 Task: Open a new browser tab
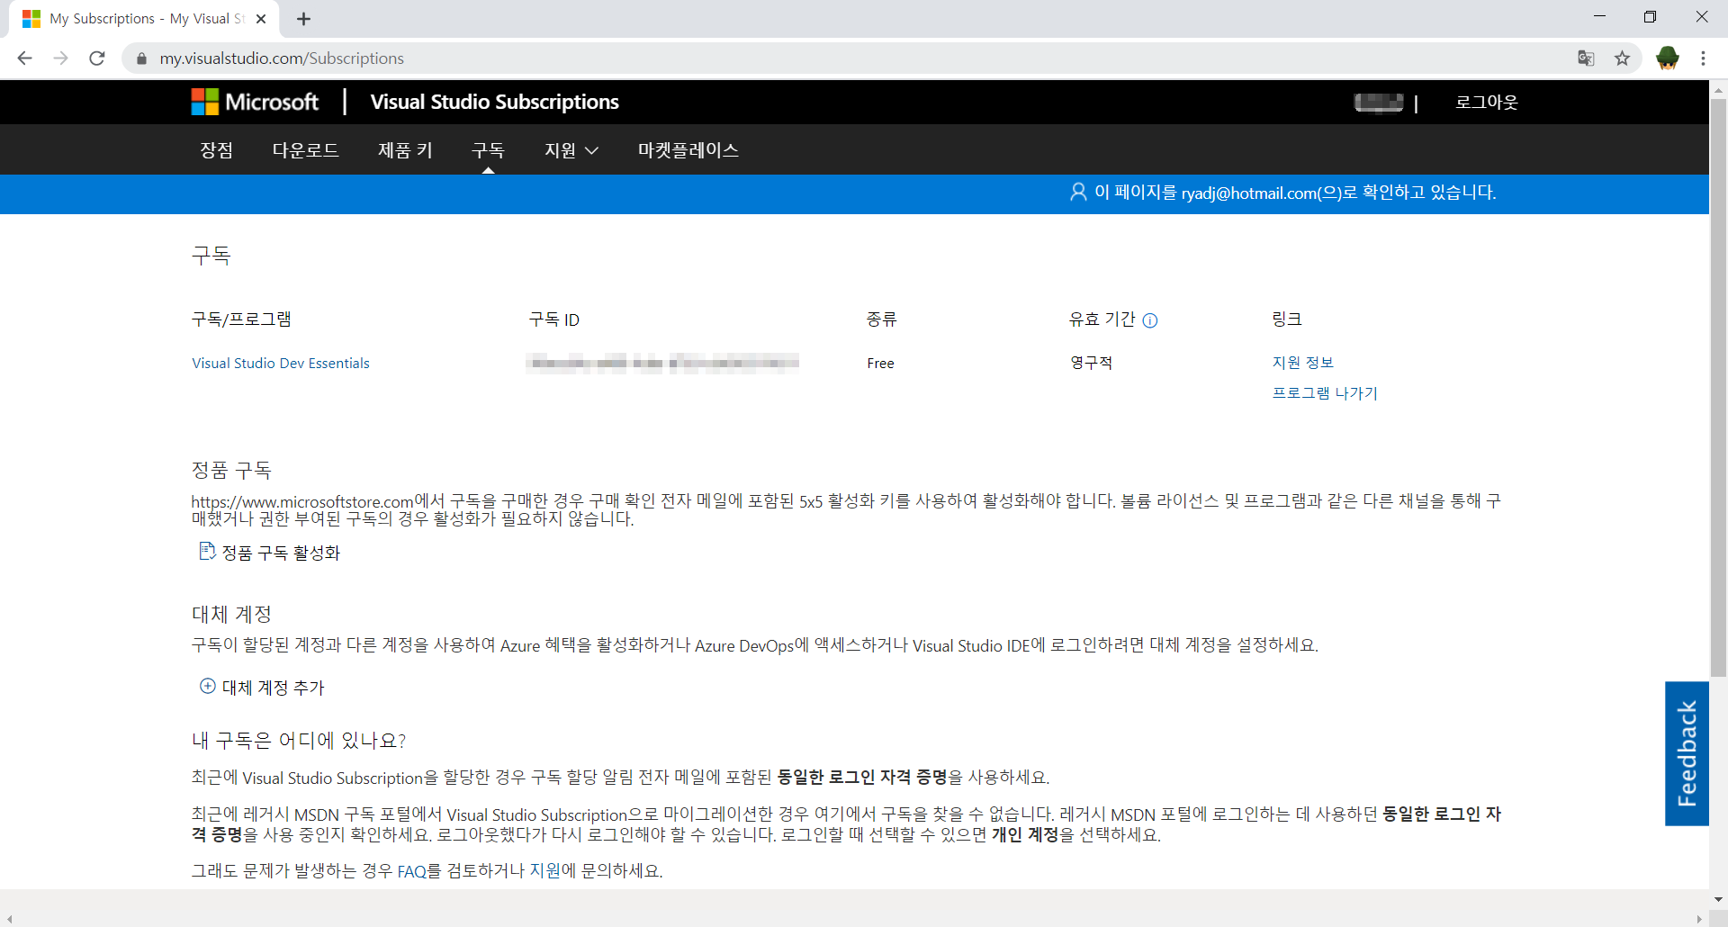tap(303, 19)
